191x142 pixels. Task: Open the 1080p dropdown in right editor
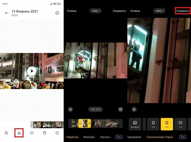point(159,11)
